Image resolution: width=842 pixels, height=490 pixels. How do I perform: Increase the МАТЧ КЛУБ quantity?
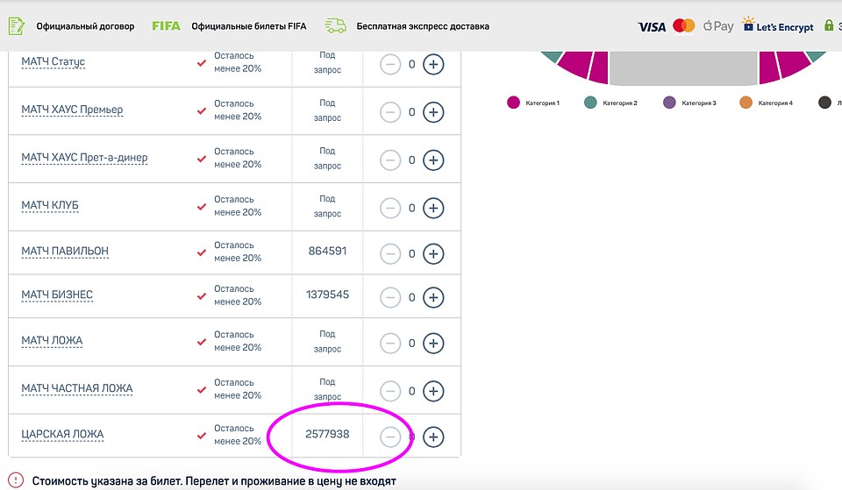(433, 209)
